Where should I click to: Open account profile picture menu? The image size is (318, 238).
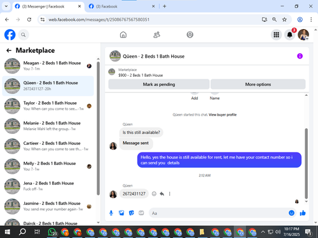(303, 35)
